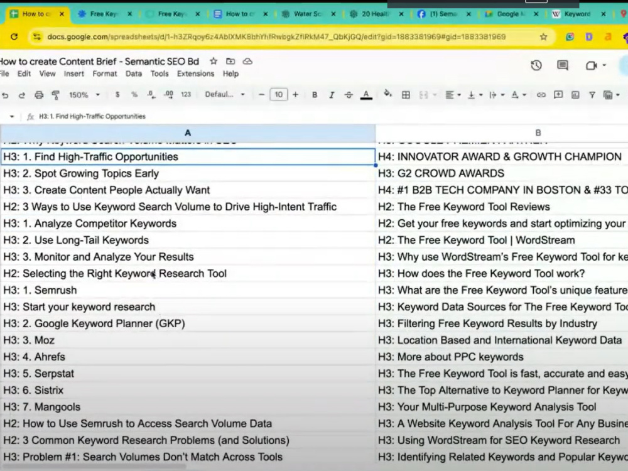Close the Keyword browser tab
628x471 pixels.
tap(604, 14)
